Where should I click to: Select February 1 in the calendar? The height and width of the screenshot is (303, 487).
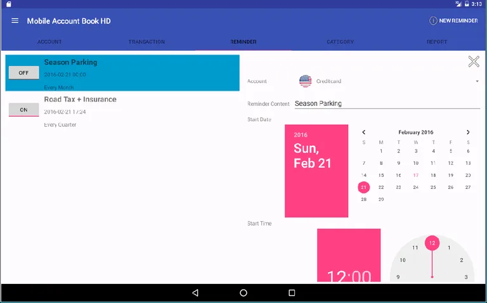click(381, 151)
